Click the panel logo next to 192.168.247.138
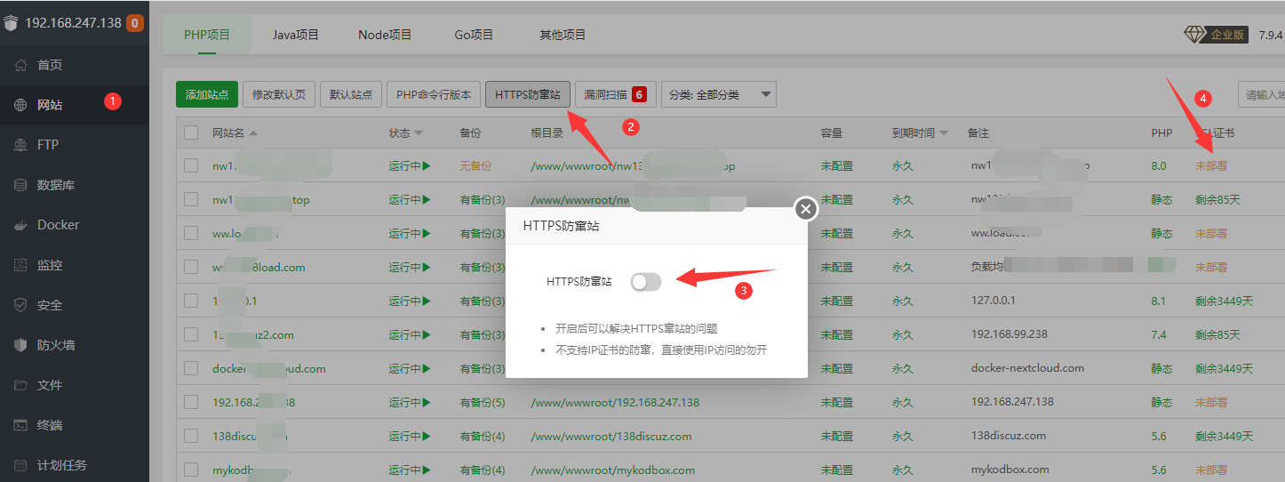The width and height of the screenshot is (1285, 482). 11,23
